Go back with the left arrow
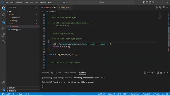 [64, 2]
